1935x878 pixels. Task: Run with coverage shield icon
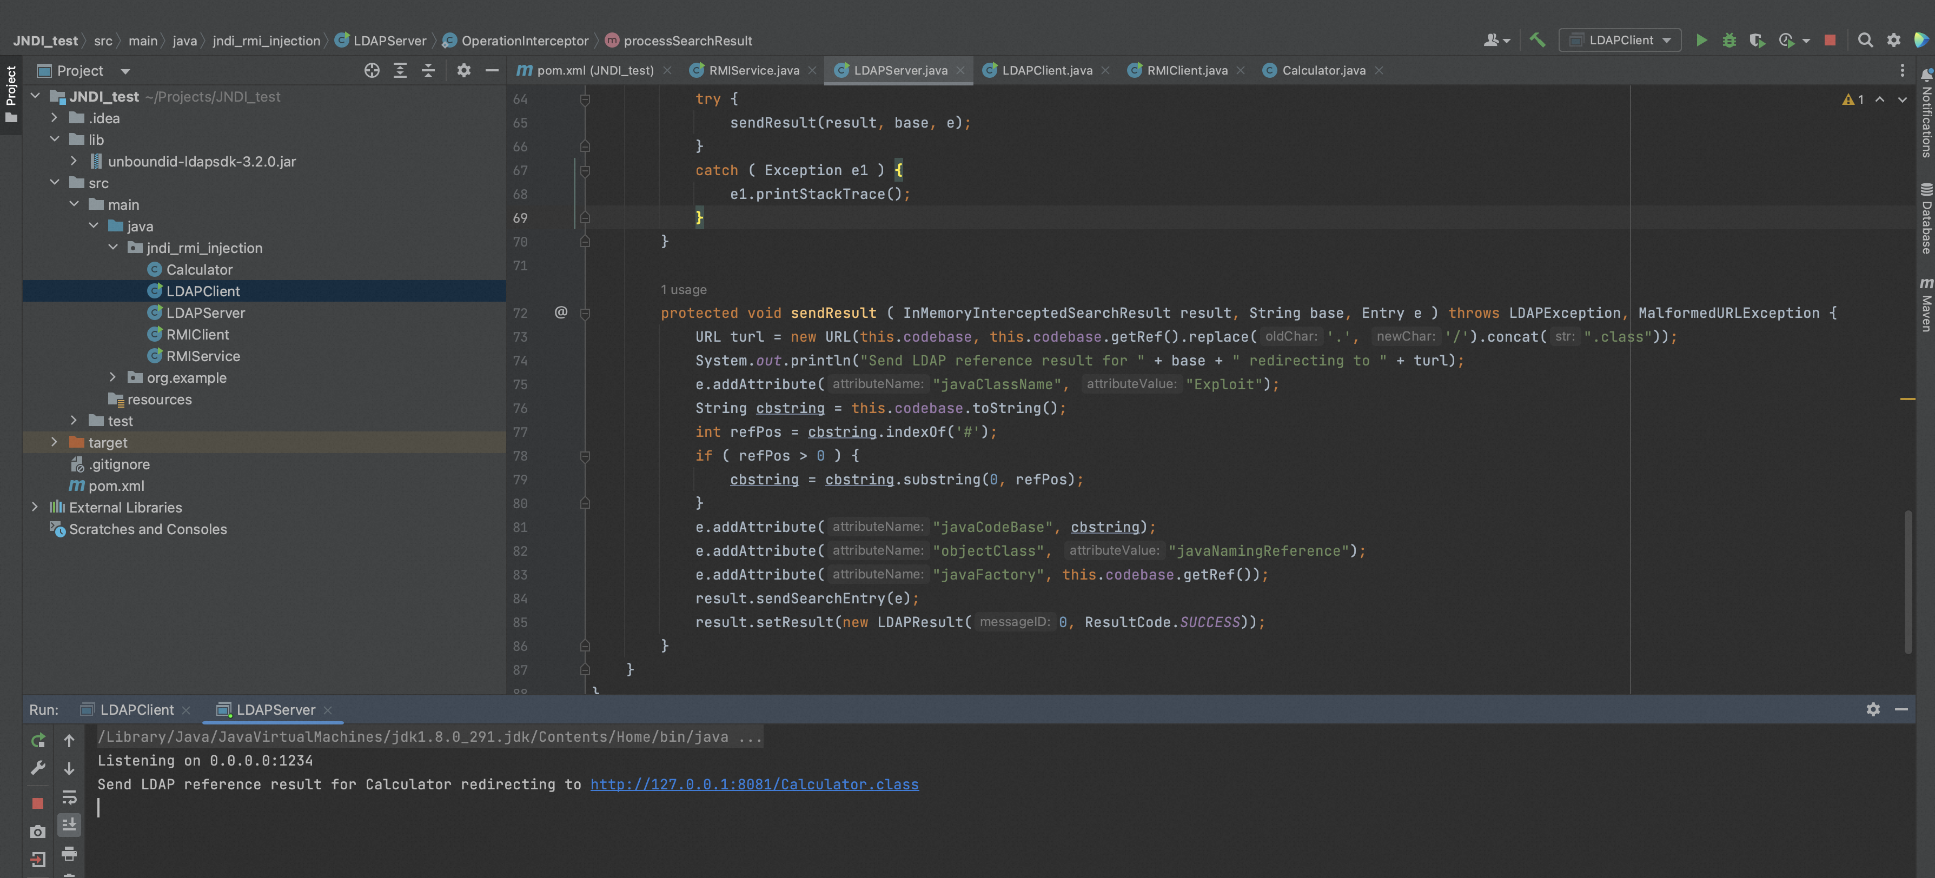(x=1756, y=40)
